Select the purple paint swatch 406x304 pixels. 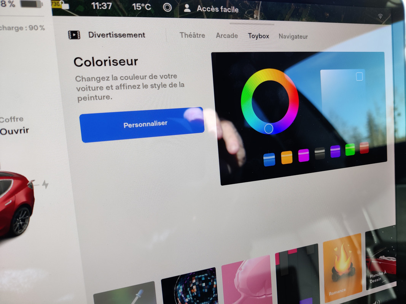pyautogui.click(x=335, y=151)
